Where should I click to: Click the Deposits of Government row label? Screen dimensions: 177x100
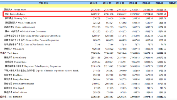[19, 84]
